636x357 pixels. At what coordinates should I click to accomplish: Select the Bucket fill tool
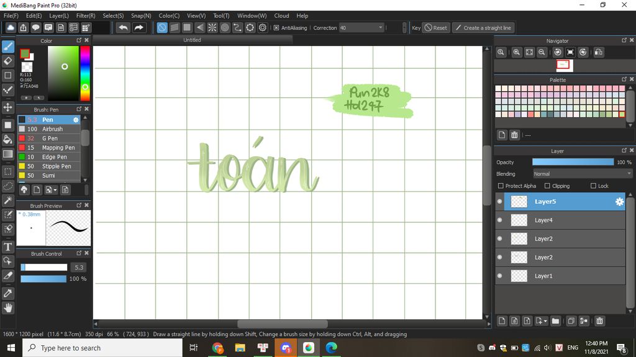coord(8,139)
